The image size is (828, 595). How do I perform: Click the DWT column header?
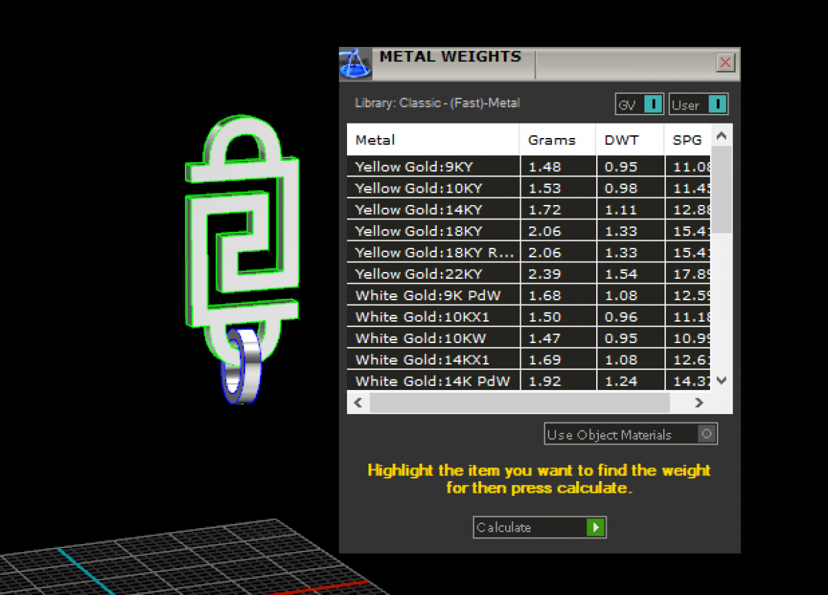tap(630, 140)
